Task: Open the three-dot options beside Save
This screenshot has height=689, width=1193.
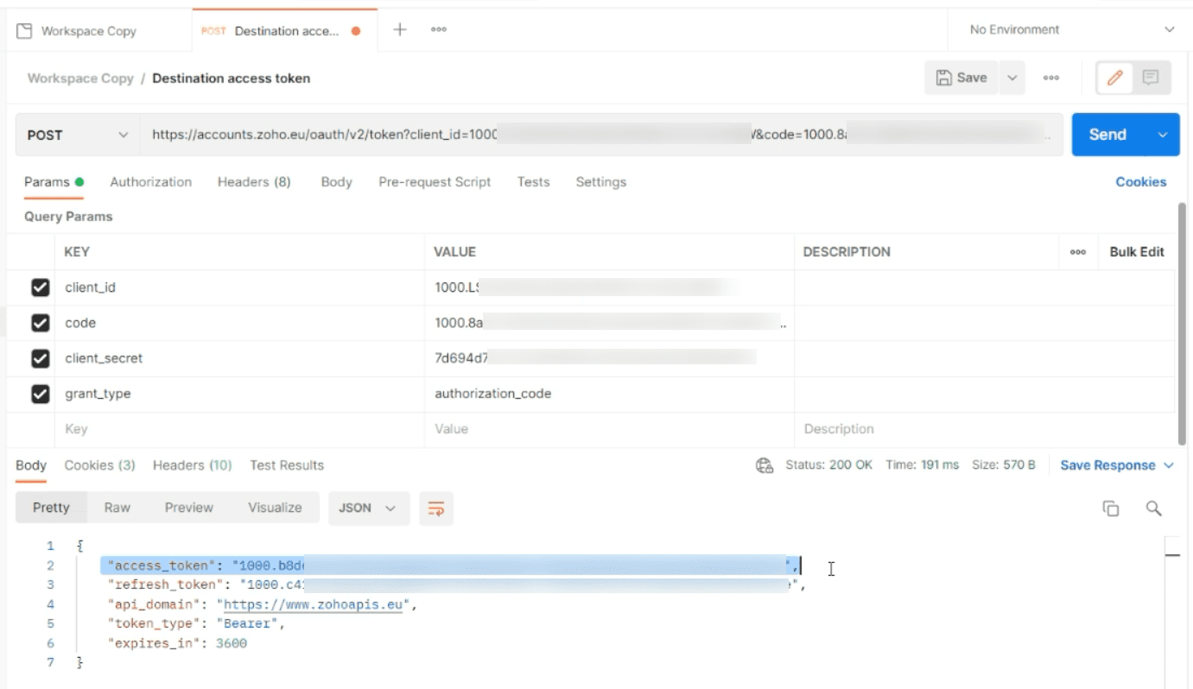Action: point(1051,78)
